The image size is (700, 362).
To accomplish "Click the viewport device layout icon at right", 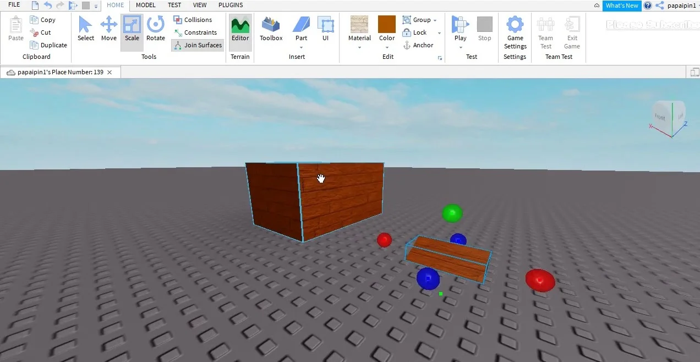I will coord(694,72).
